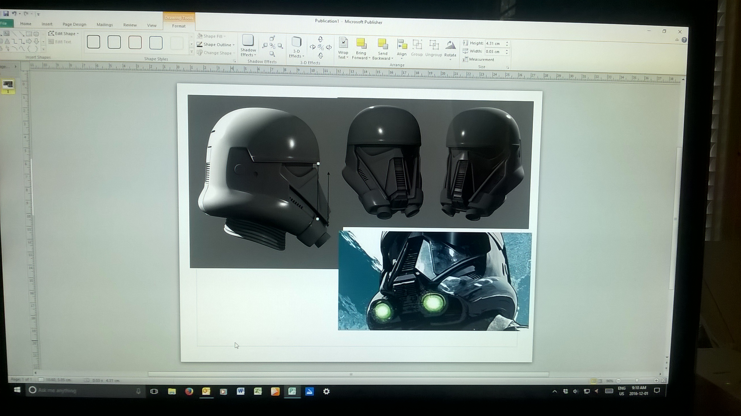741x416 pixels.
Task: Decrease the Width value with stepper
Action: click(507, 53)
